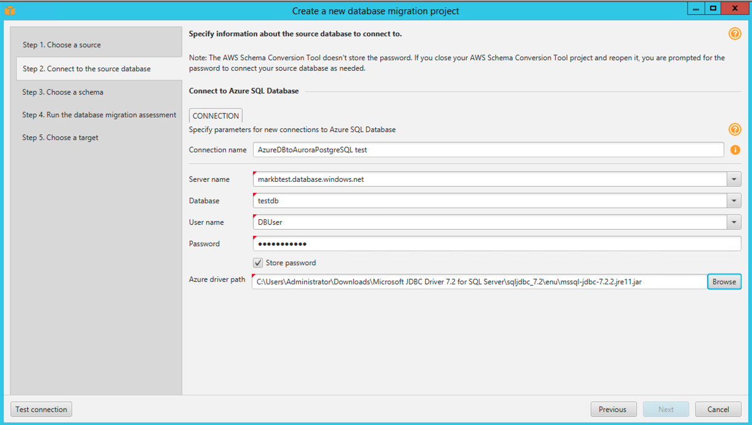Cancel the database migration project
Screen dimensions: 752x425
[x=718, y=409]
